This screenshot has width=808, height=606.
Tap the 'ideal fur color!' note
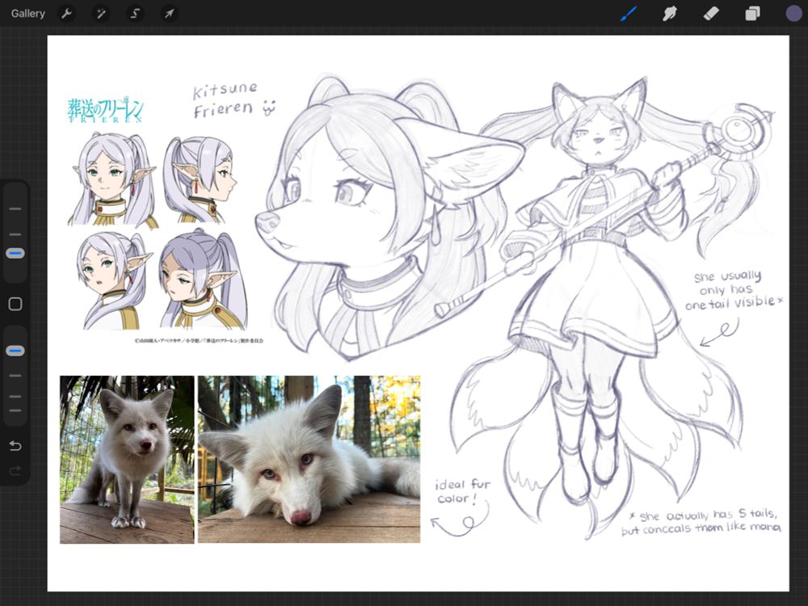click(x=463, y=491)
